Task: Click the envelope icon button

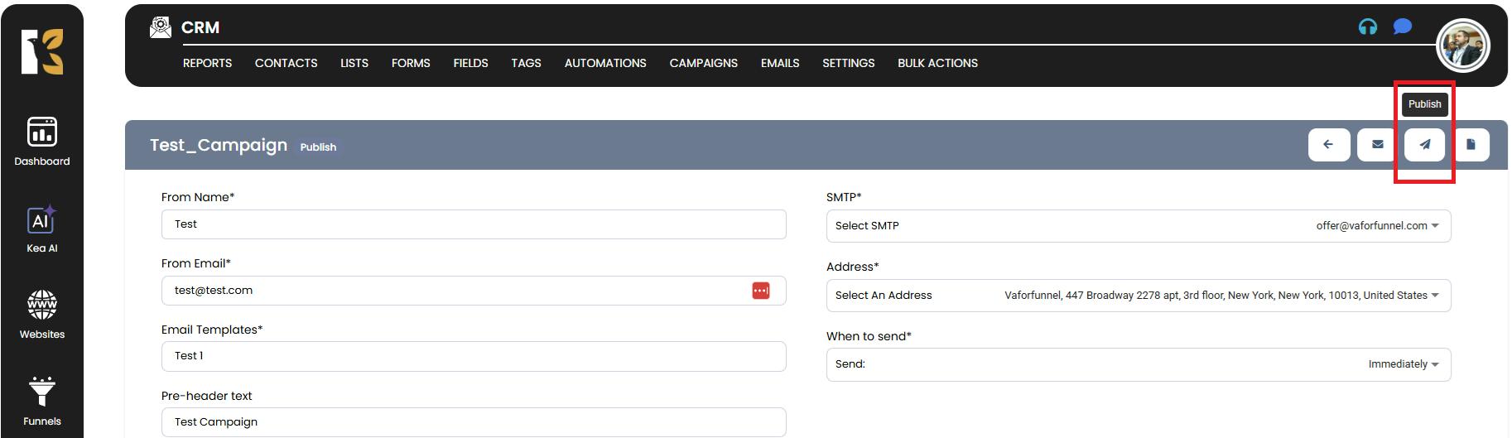Action: [1377, 145]
